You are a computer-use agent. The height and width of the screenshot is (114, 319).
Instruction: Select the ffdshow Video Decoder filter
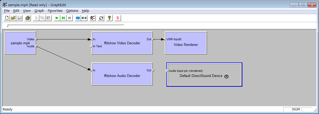click(122, 43)
